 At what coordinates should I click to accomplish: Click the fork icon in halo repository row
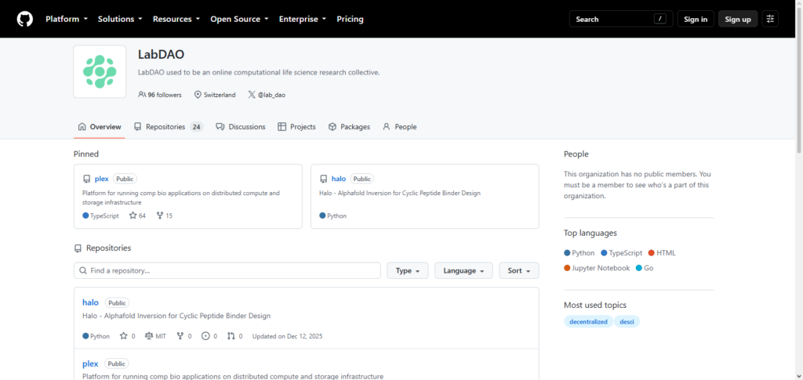tap(180, 336)
